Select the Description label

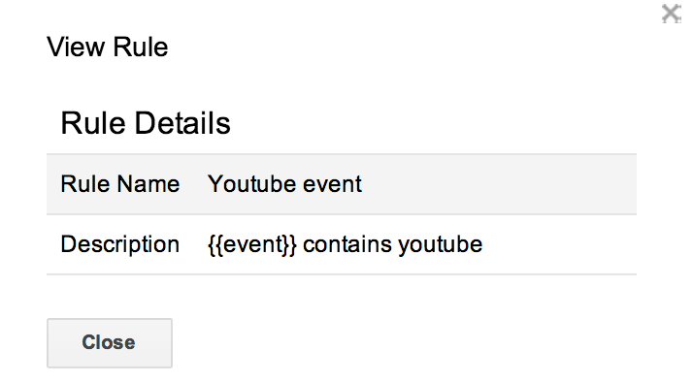[x=119, y=244]
